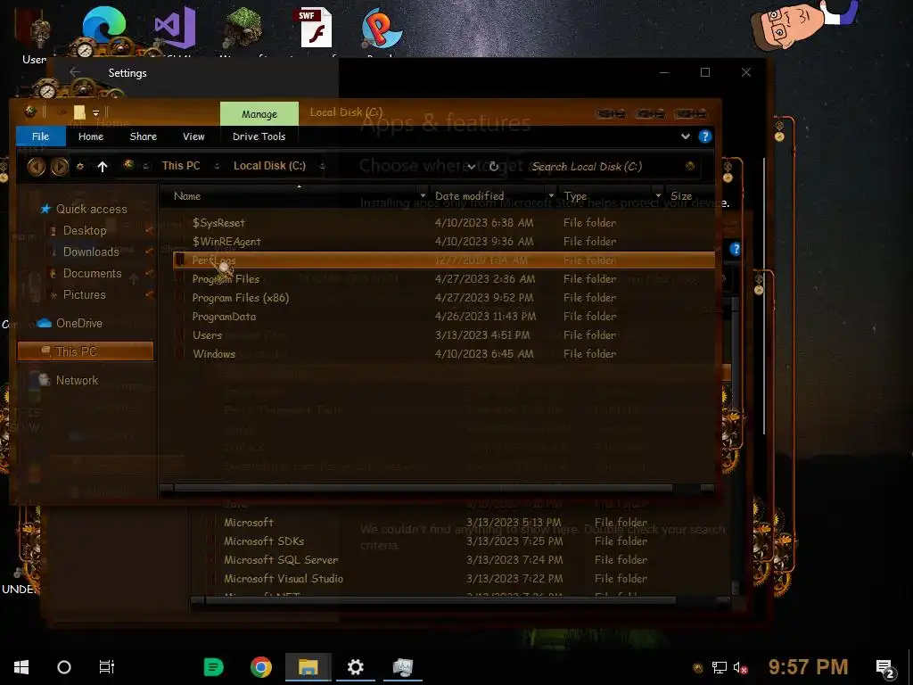
Task: Click the File Explorer Back arrow button
Action: [x=36, y=167]
